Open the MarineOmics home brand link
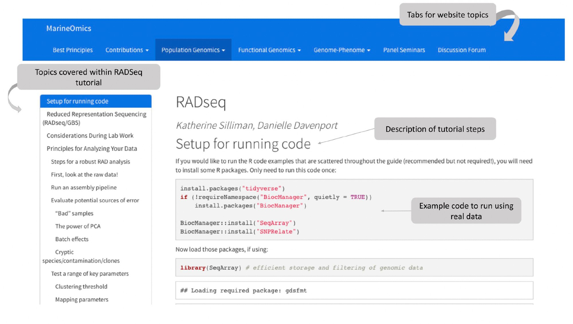The width and height of the screenshot is (573, 324). click(x=69, y=28)
